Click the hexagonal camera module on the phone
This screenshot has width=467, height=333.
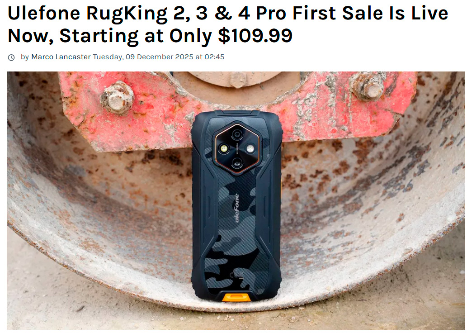(237, 149)
